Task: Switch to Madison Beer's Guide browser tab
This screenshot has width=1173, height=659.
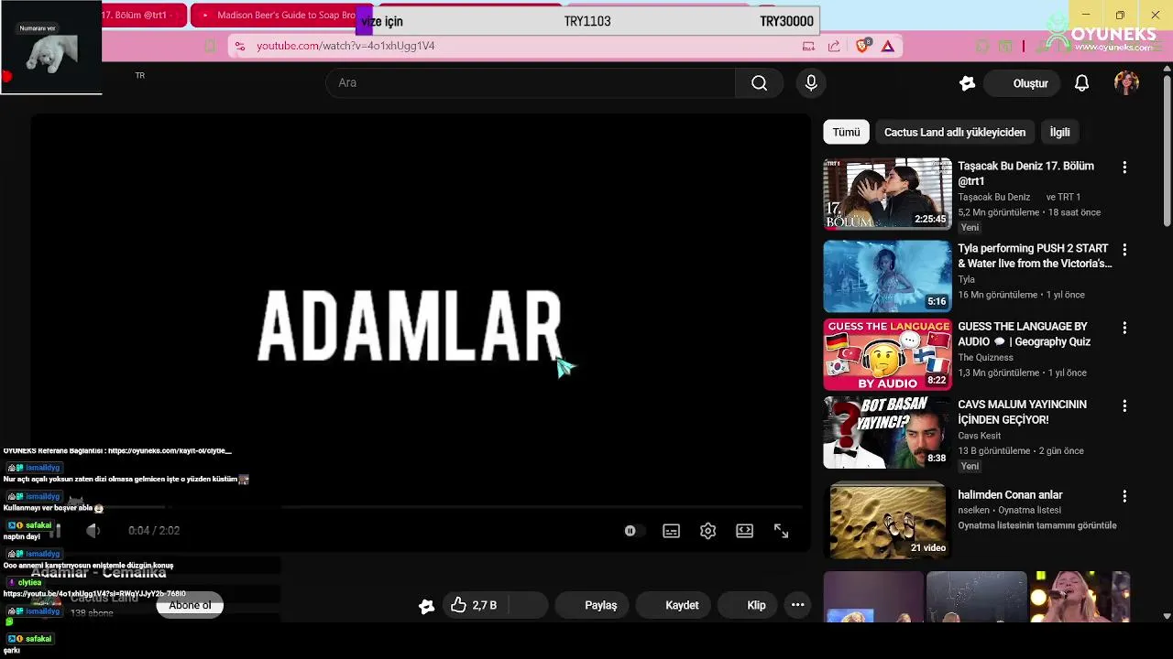Action: point(275,16)
